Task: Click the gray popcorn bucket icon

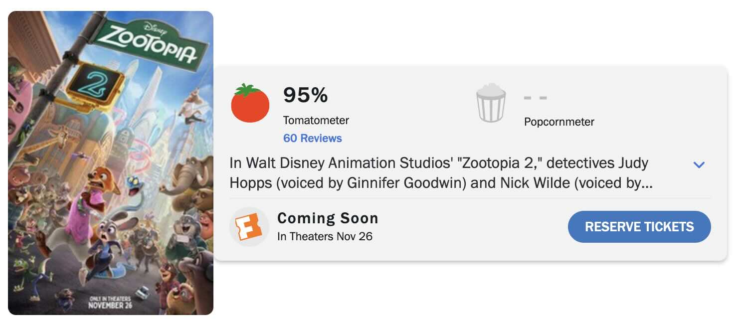Action: (491, 104)
